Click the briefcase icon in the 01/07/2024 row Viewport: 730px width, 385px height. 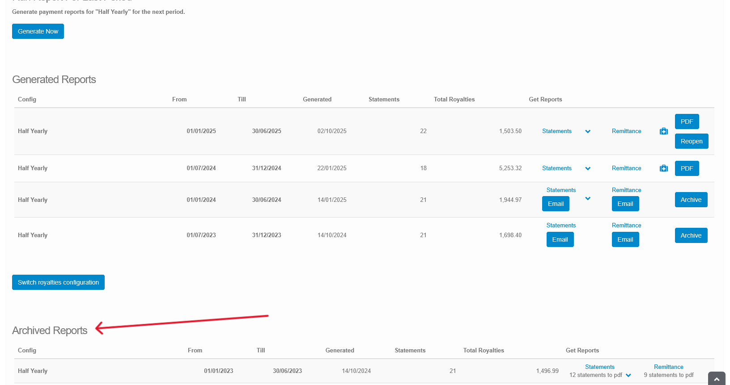(664, 168)
